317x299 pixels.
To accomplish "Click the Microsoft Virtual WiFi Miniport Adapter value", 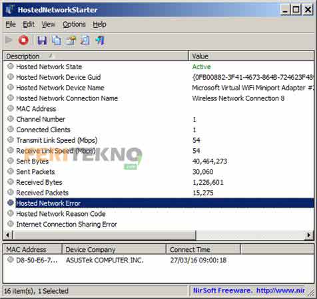I will coord(253,88).
